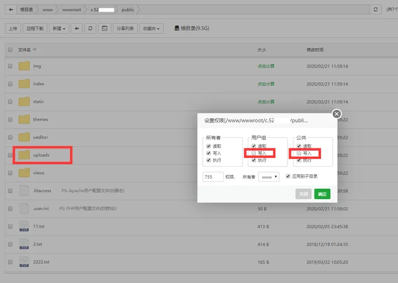Open the terminal icon in the toolbar

[x=104, y=28]
